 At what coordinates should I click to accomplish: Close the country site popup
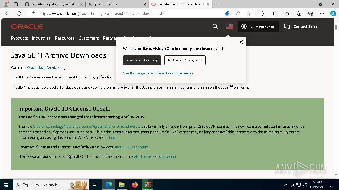241,42
